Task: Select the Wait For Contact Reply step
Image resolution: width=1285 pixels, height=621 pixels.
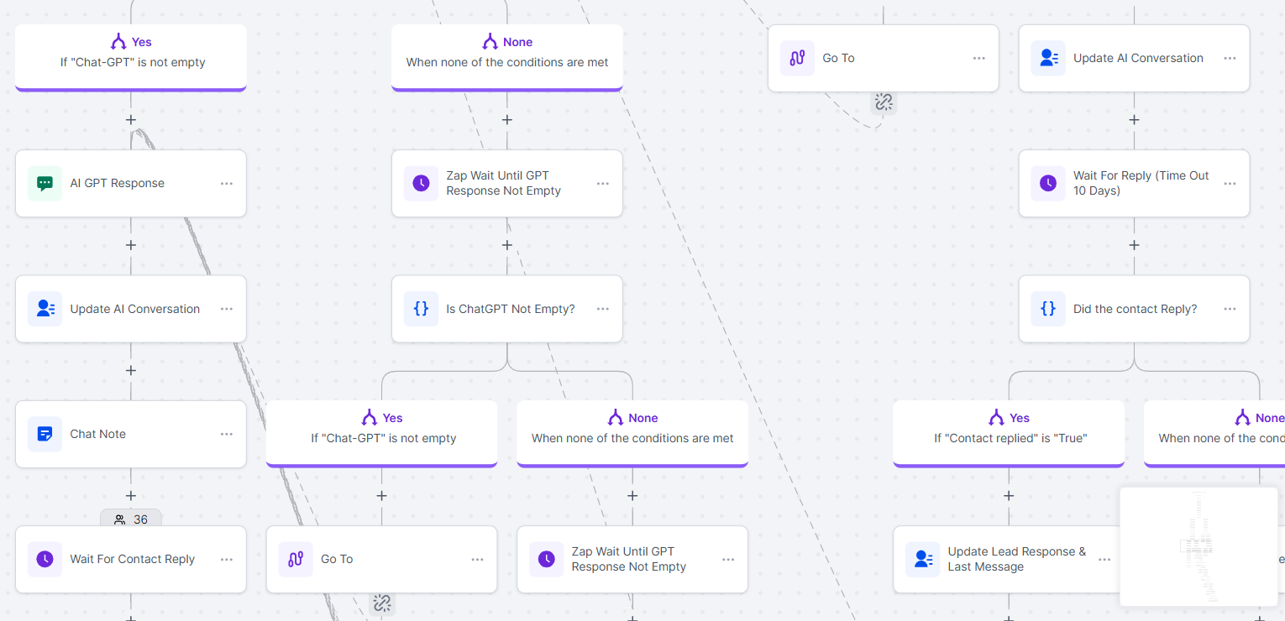Action: coord(132,560)
